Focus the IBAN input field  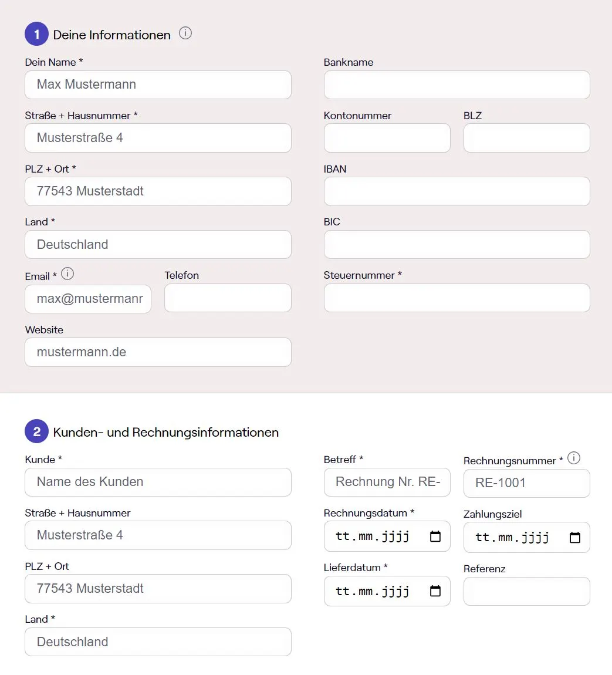(x=457, y=191)
